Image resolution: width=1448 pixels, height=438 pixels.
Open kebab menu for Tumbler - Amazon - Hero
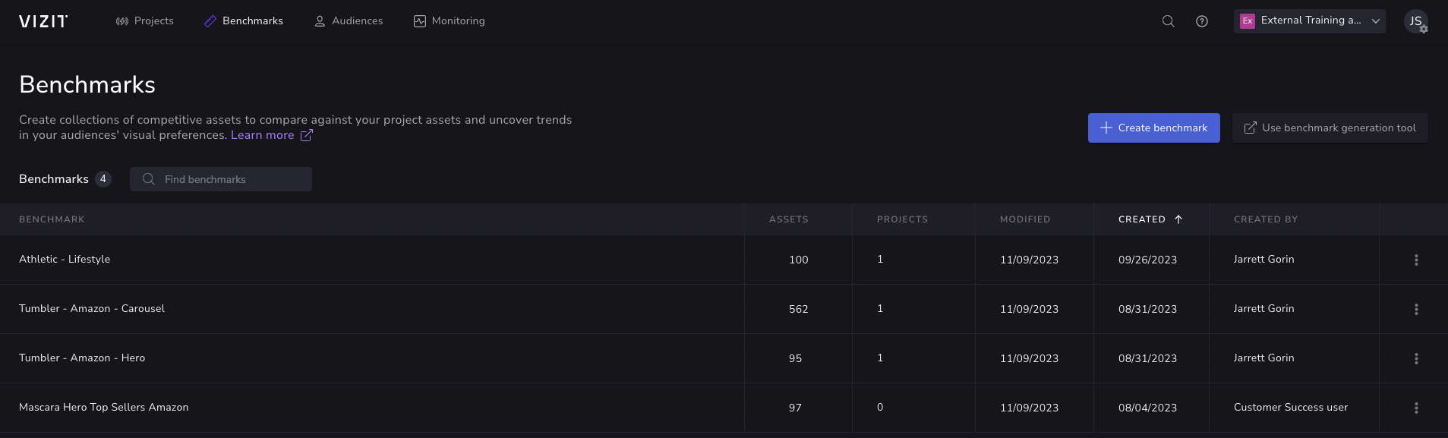tap(1416, 358)
